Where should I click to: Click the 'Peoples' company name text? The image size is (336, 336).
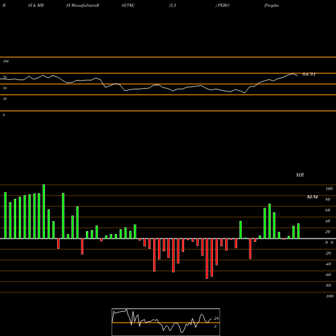271,5
